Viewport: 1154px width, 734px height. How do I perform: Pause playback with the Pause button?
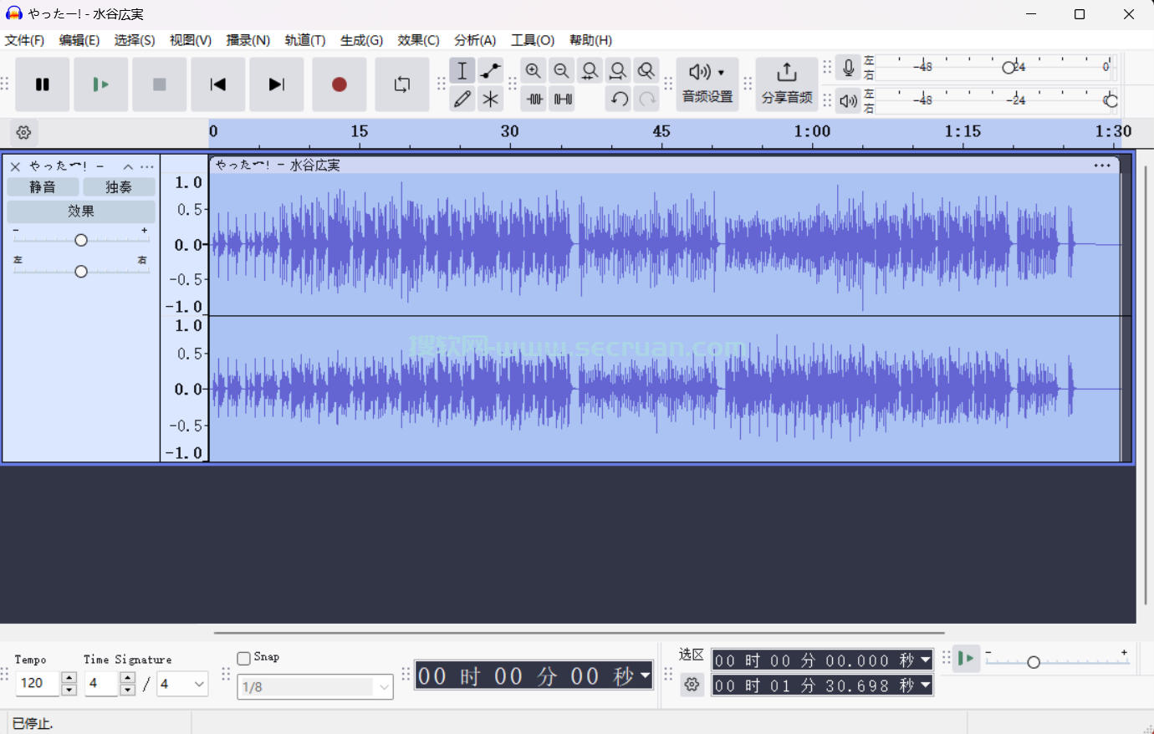[x=43, y=84]
